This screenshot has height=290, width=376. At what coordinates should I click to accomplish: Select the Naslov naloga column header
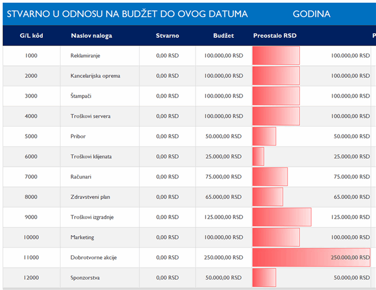91,36
